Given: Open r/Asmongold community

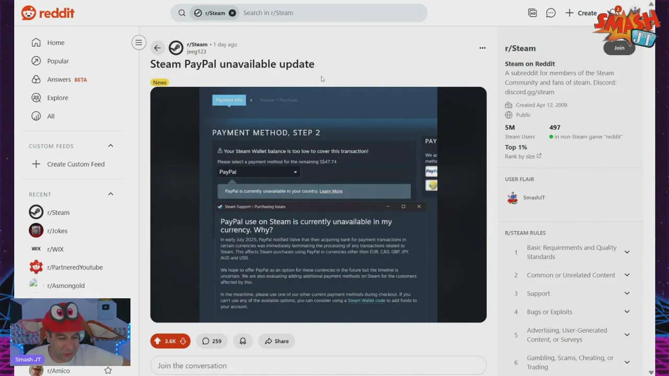Looking at the screenshot, I should click(66, 286).
